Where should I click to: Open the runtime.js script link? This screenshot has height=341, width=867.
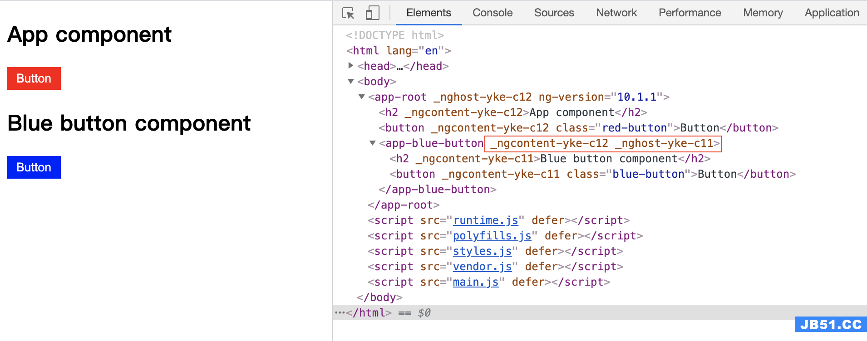point(486,220)
